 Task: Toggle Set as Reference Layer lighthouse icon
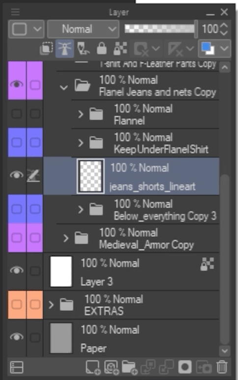click(64, 48)
